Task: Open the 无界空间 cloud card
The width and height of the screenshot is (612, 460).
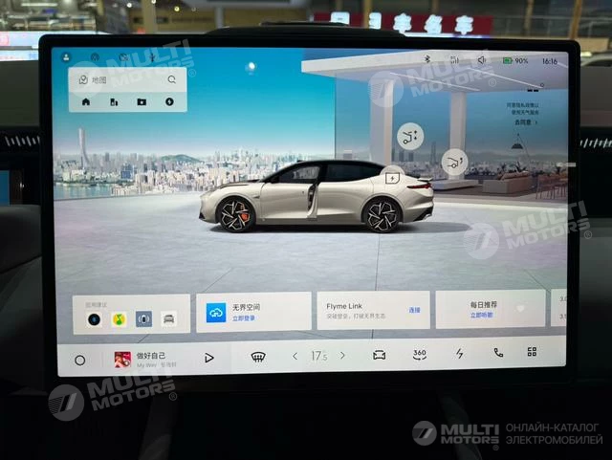Action: [x=253, y=311]
